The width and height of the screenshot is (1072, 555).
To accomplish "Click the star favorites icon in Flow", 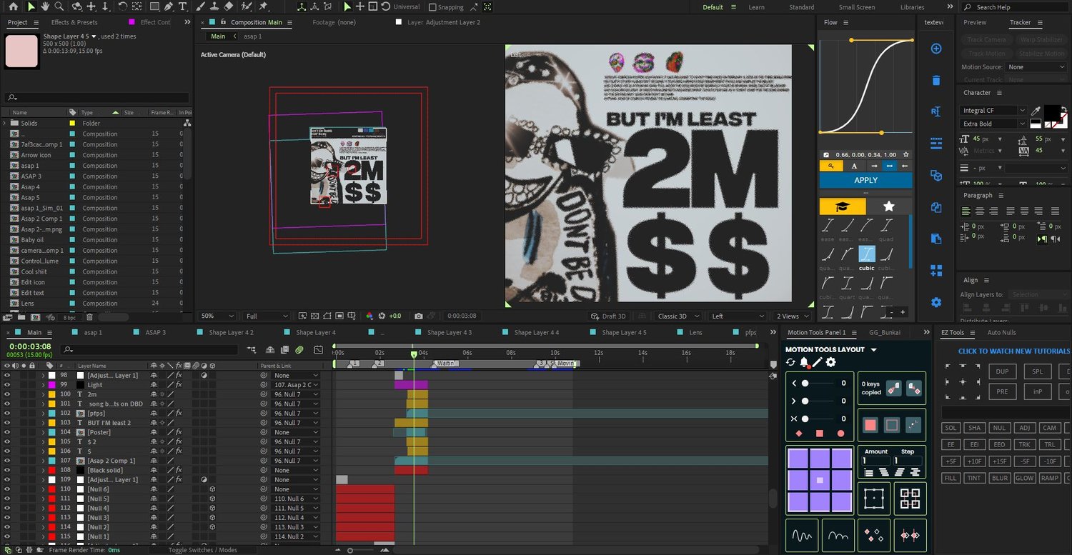I will click(888, 206).
